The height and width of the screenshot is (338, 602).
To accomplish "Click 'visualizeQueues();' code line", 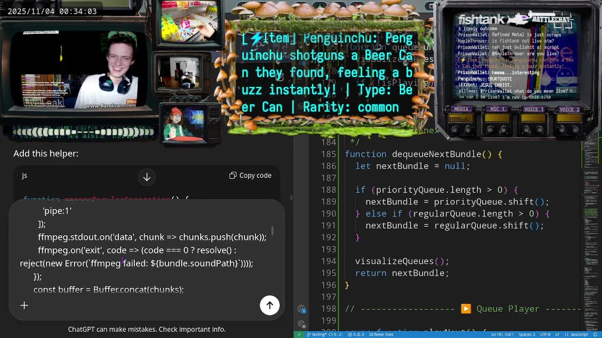I will click(402, 261).
